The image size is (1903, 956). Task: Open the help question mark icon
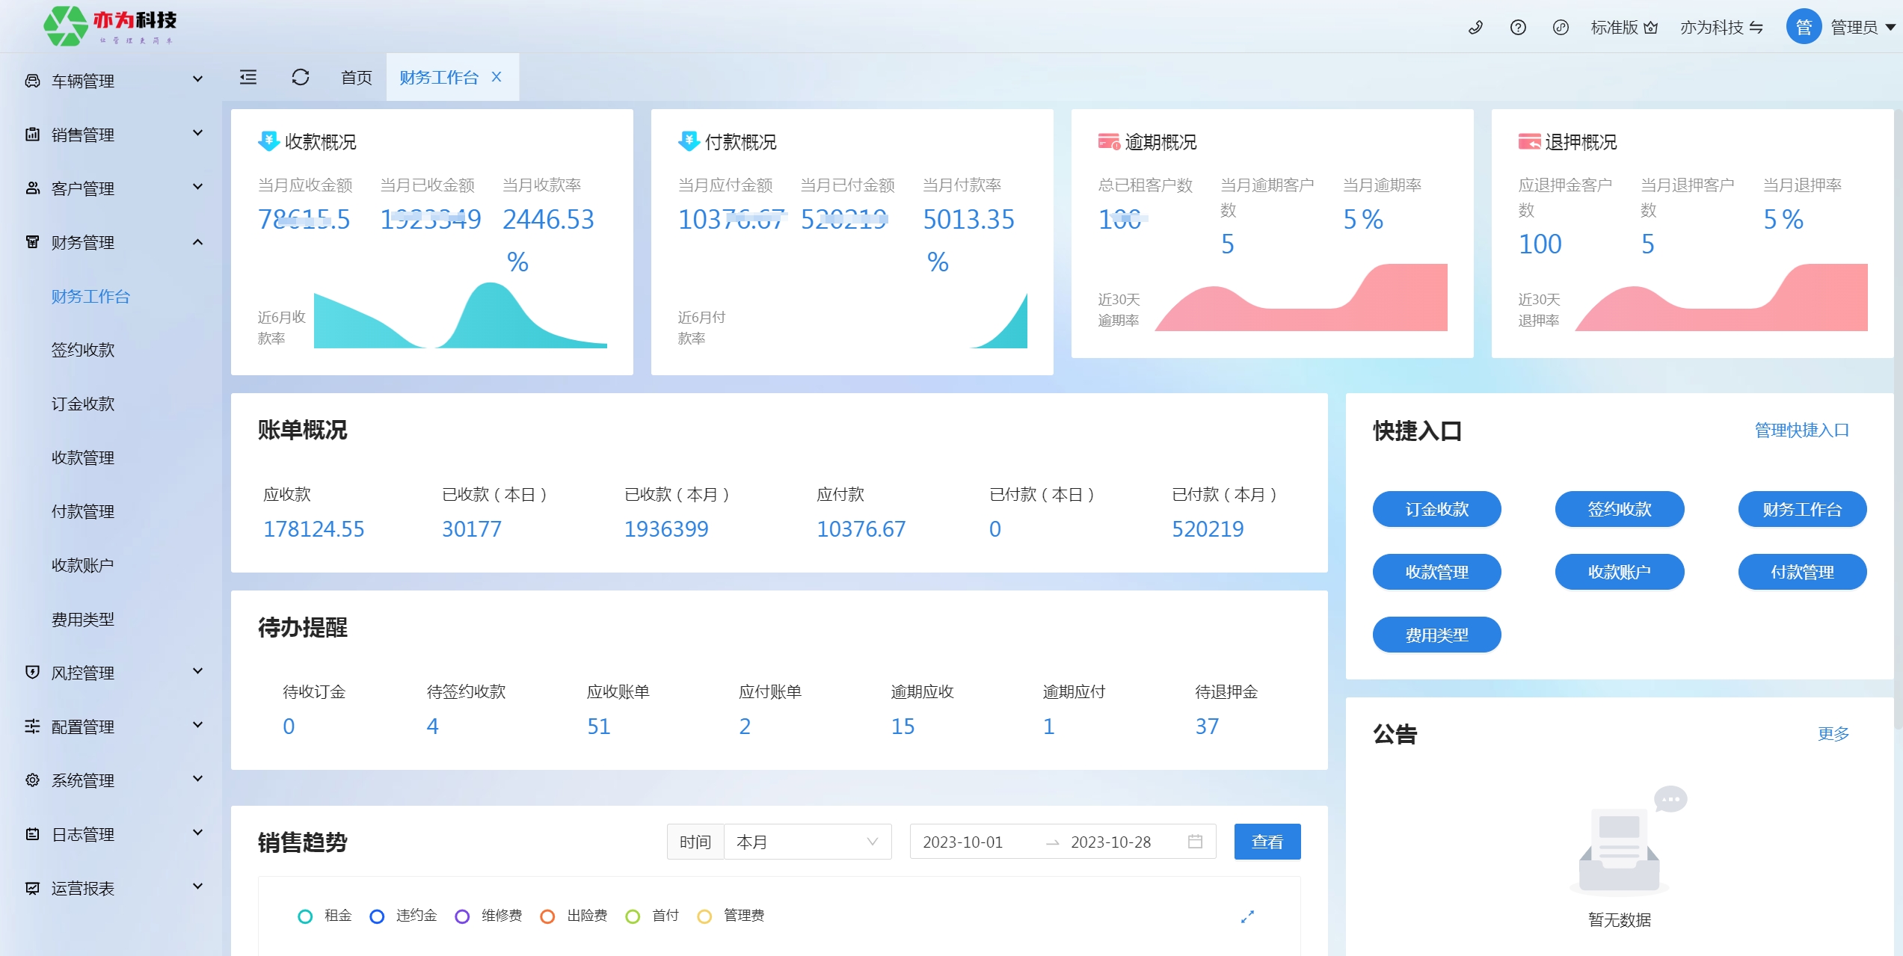click(x=1518, y=28)
